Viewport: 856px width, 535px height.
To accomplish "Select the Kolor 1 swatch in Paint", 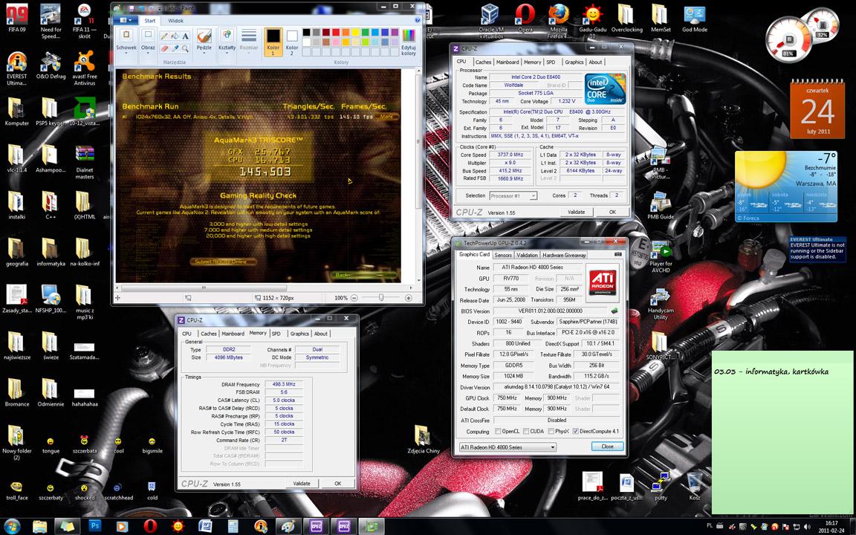I will [273, 42].
